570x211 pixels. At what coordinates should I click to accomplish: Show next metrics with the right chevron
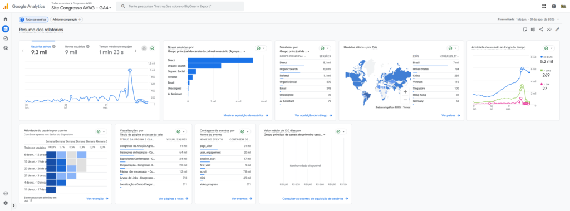136,51
